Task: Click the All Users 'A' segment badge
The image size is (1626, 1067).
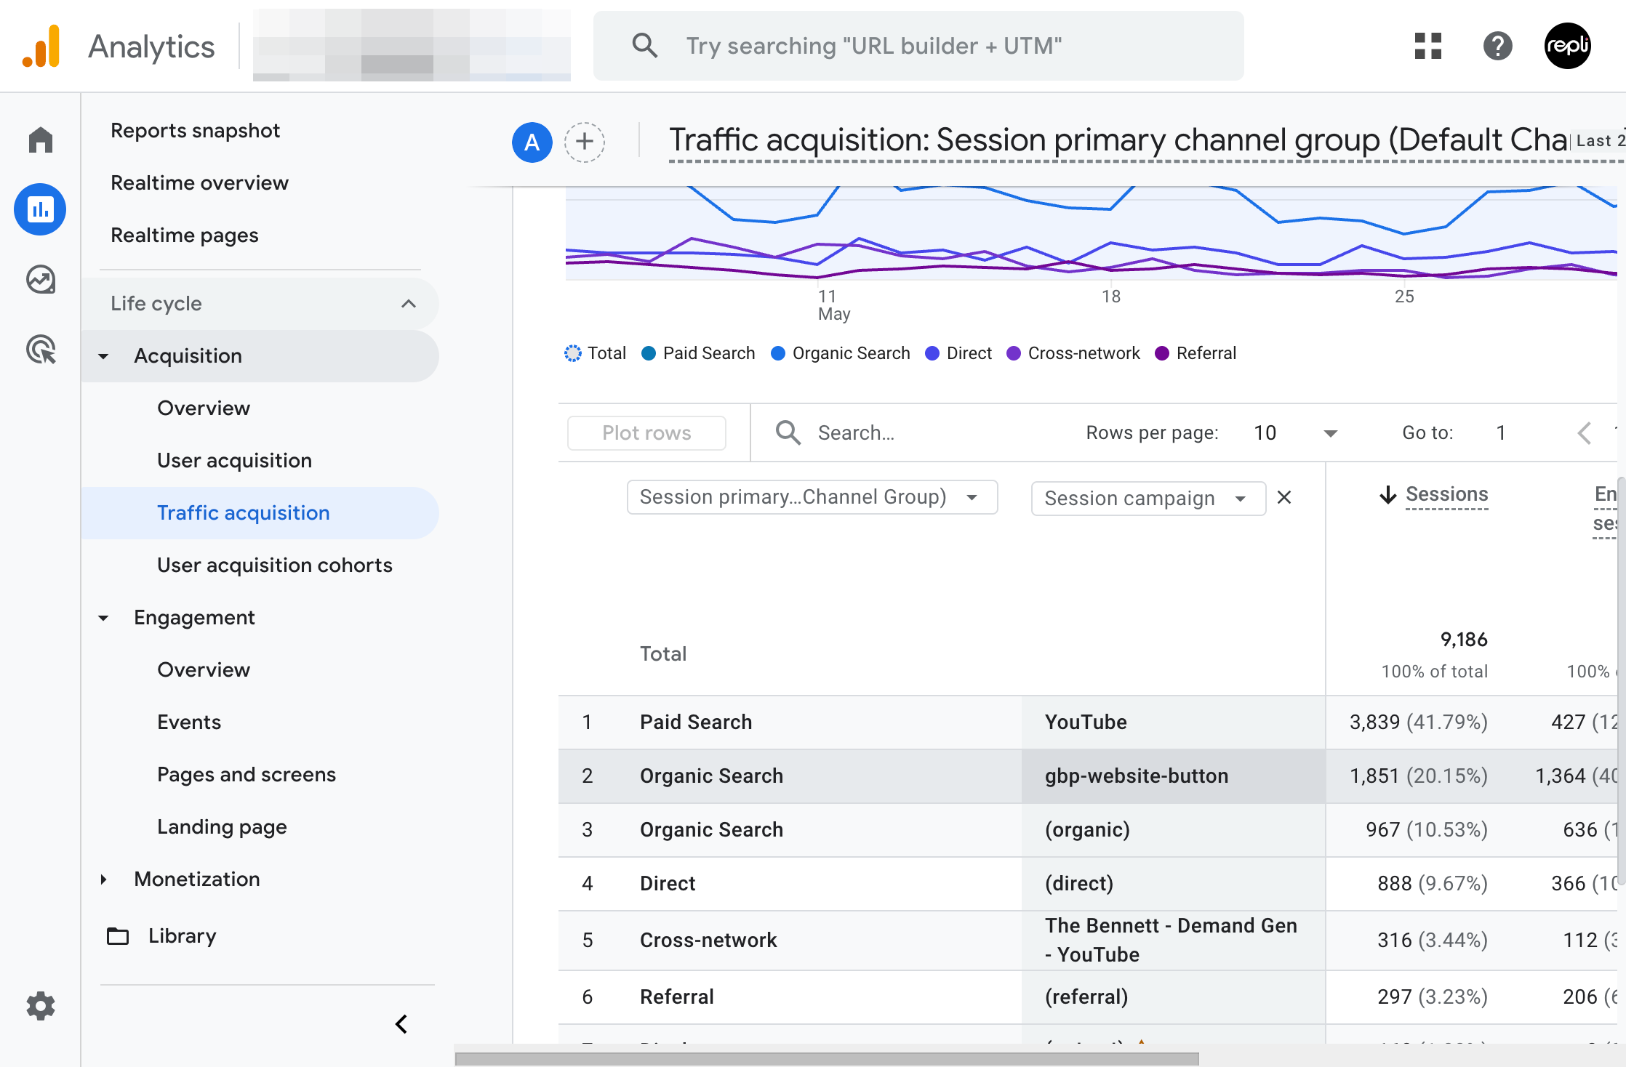Action: [x=532, y=142]
